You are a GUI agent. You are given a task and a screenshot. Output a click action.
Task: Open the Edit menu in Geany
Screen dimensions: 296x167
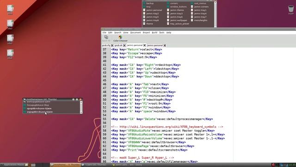110,32
